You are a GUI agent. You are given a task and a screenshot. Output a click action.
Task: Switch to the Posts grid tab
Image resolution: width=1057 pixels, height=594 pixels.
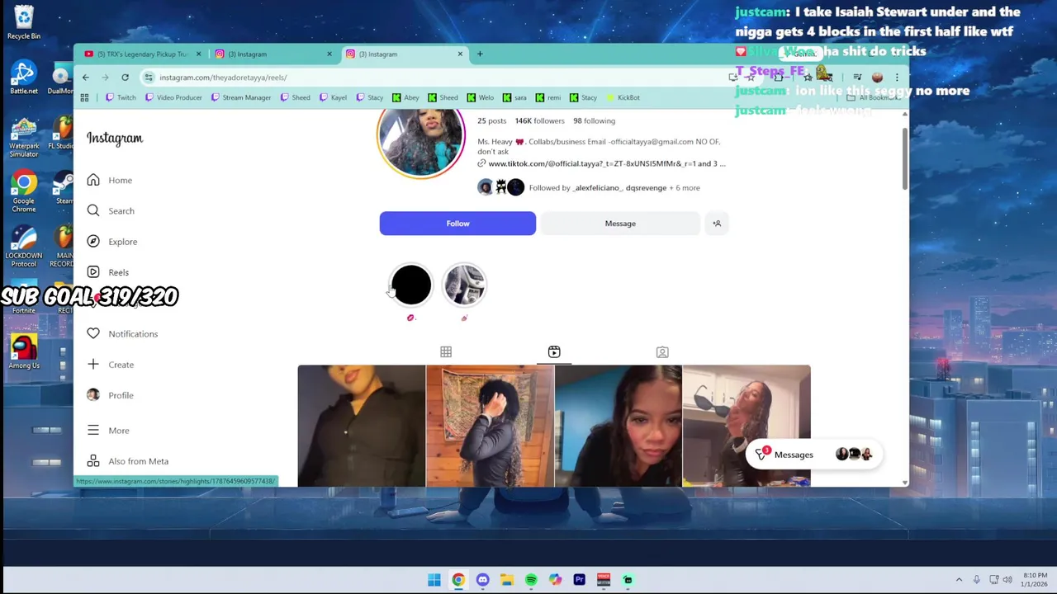pos(446,352)
